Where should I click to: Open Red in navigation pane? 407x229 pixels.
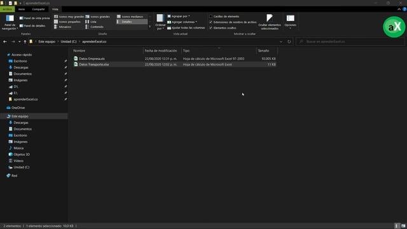pos(14,176)
